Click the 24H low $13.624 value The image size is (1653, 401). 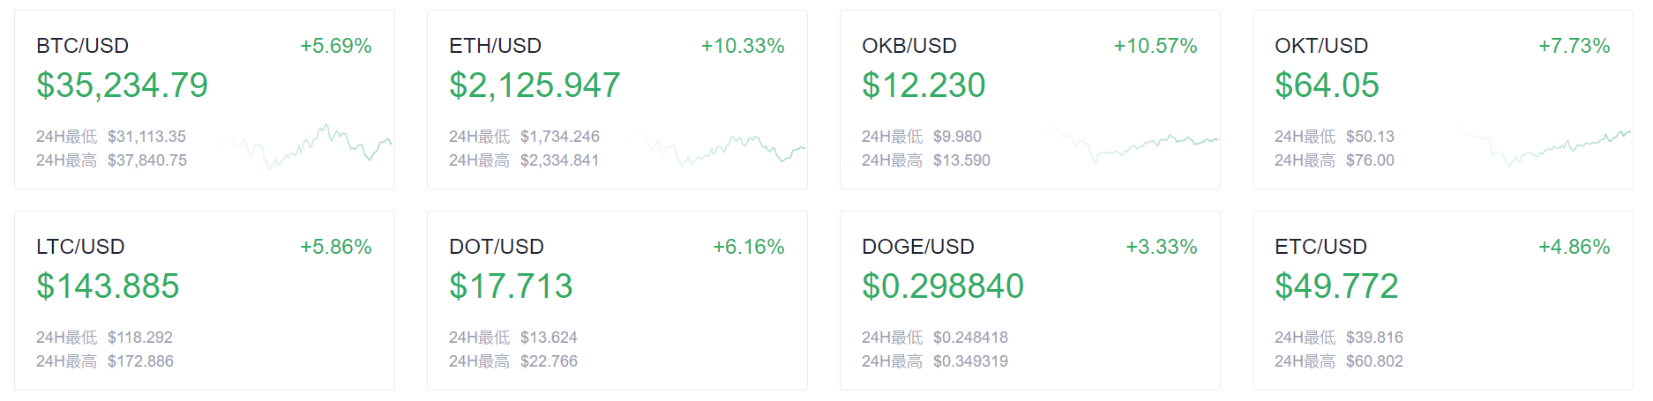click(549, 338)
